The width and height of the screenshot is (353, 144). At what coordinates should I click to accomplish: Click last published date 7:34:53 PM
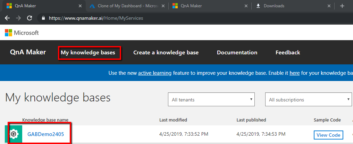[261, 134]
